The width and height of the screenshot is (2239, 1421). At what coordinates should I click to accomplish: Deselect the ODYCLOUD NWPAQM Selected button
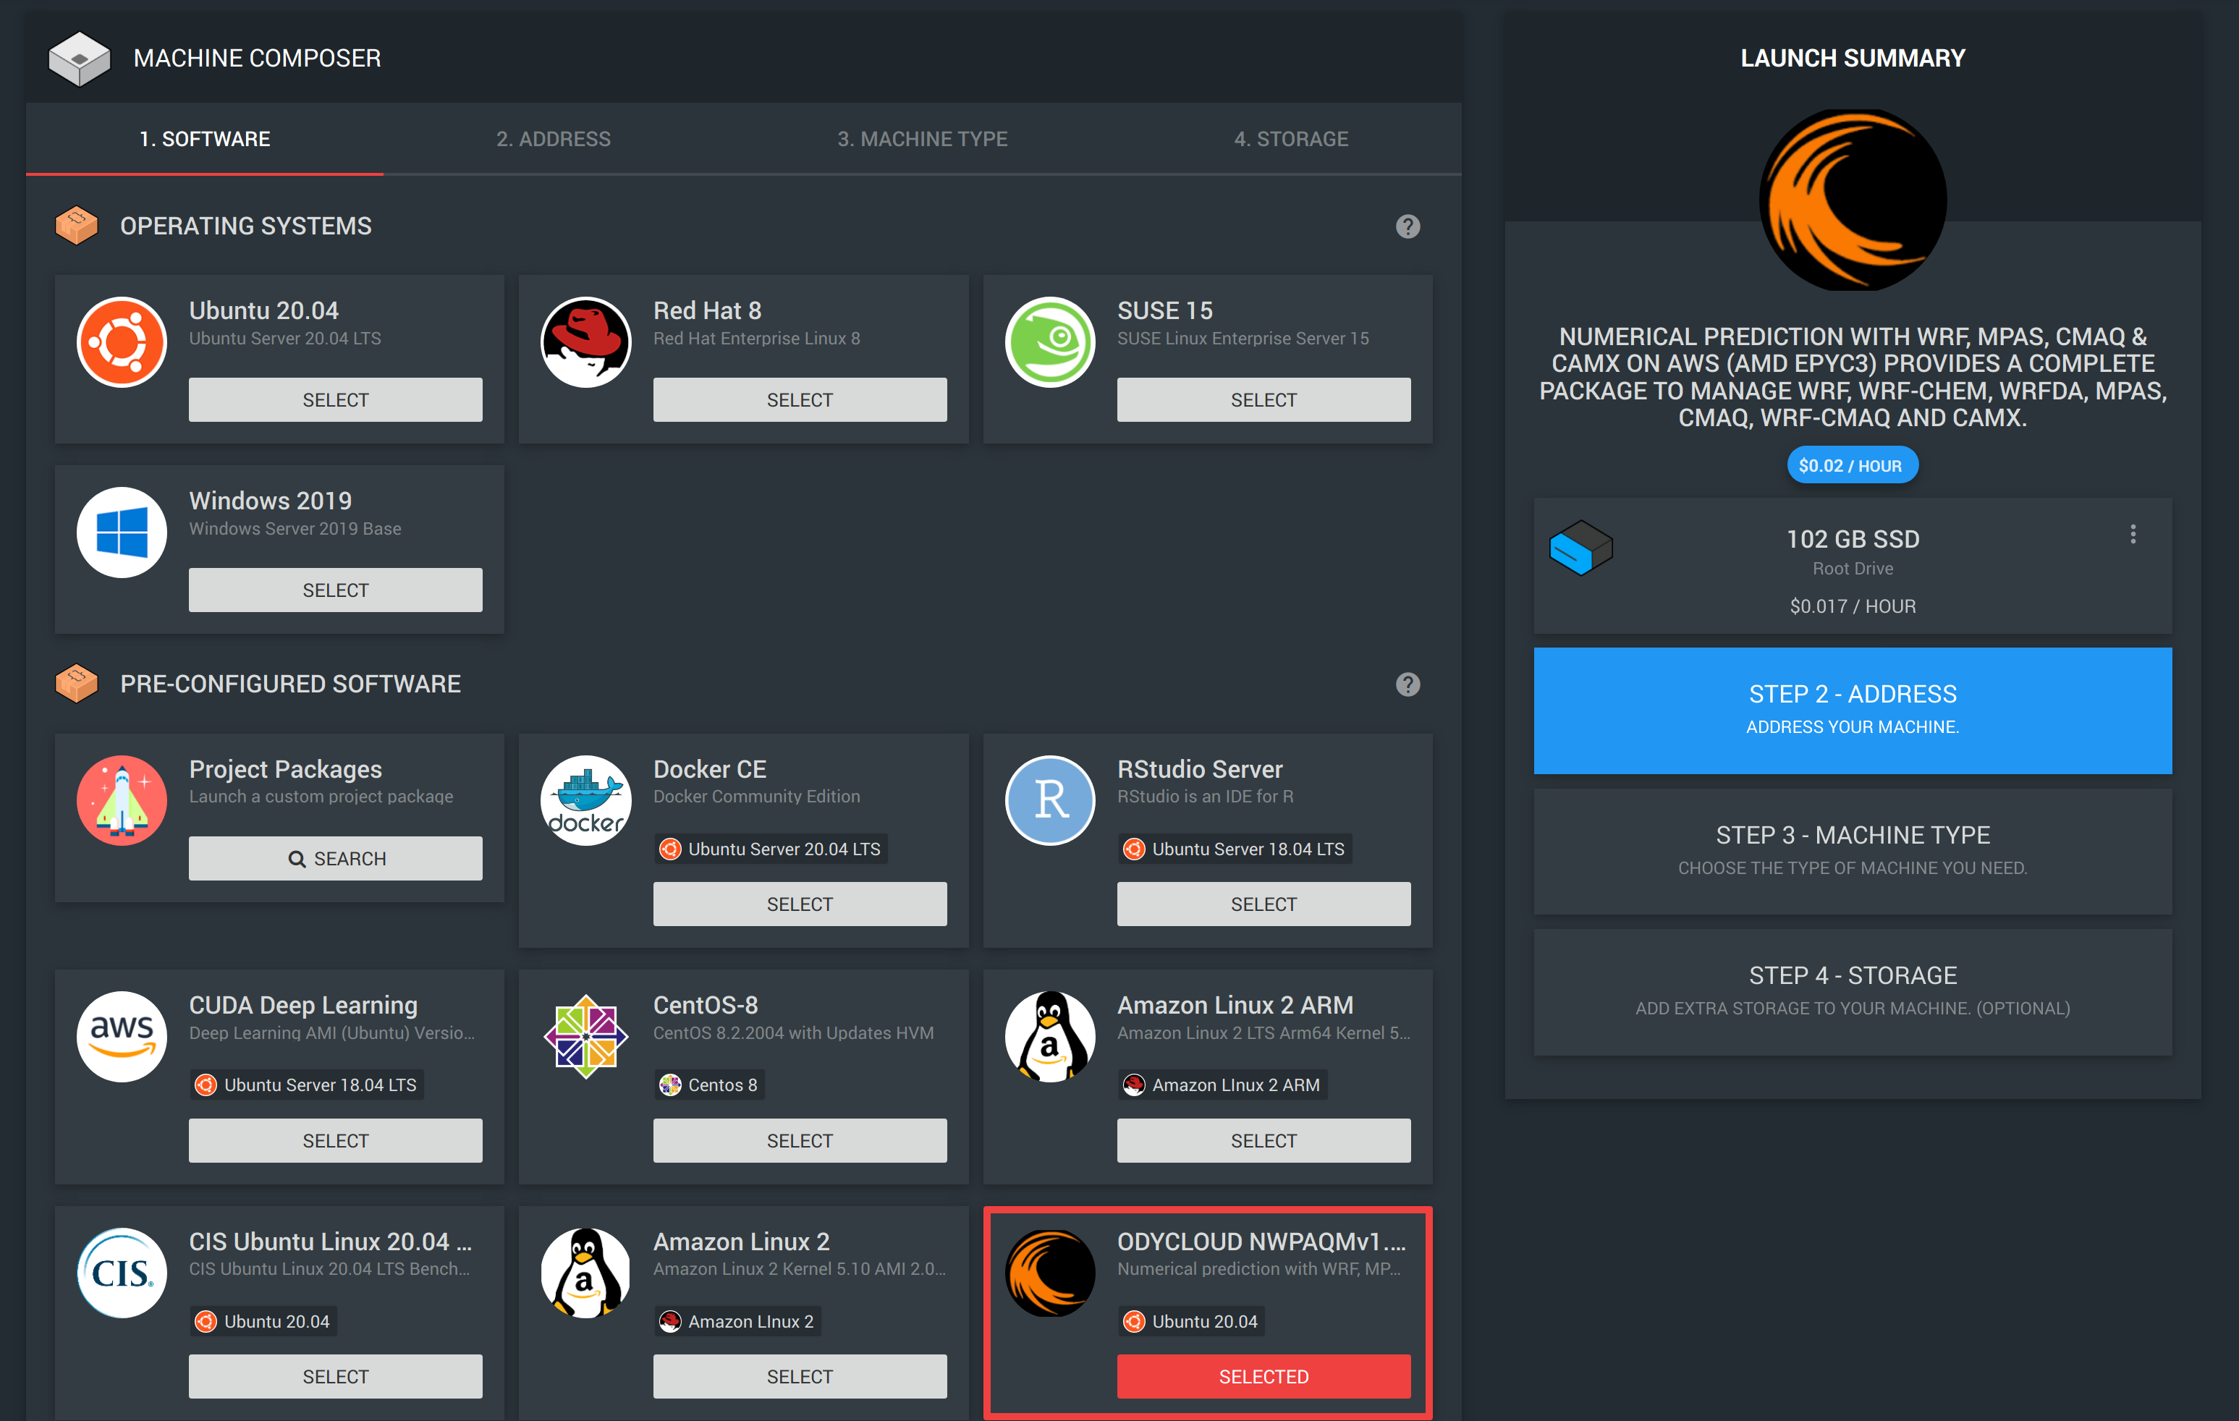click(x=1263, y=1376)
